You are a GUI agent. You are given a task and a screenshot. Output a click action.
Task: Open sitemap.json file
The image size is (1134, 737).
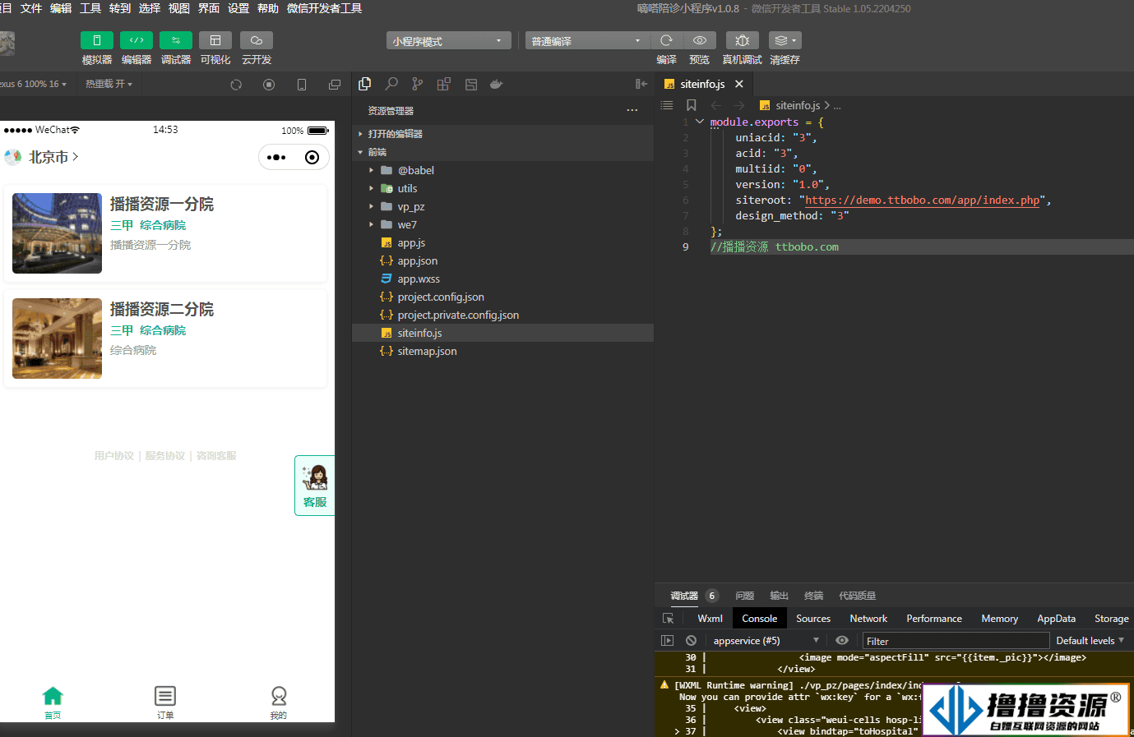tap(503, 351)
